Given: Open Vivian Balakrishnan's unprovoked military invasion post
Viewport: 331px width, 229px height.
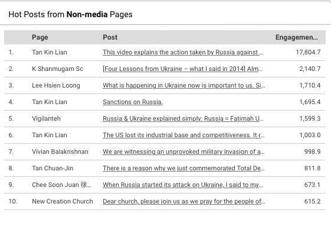Looking at the screenshot, I should pyautogui.click(x=183, y=151).
